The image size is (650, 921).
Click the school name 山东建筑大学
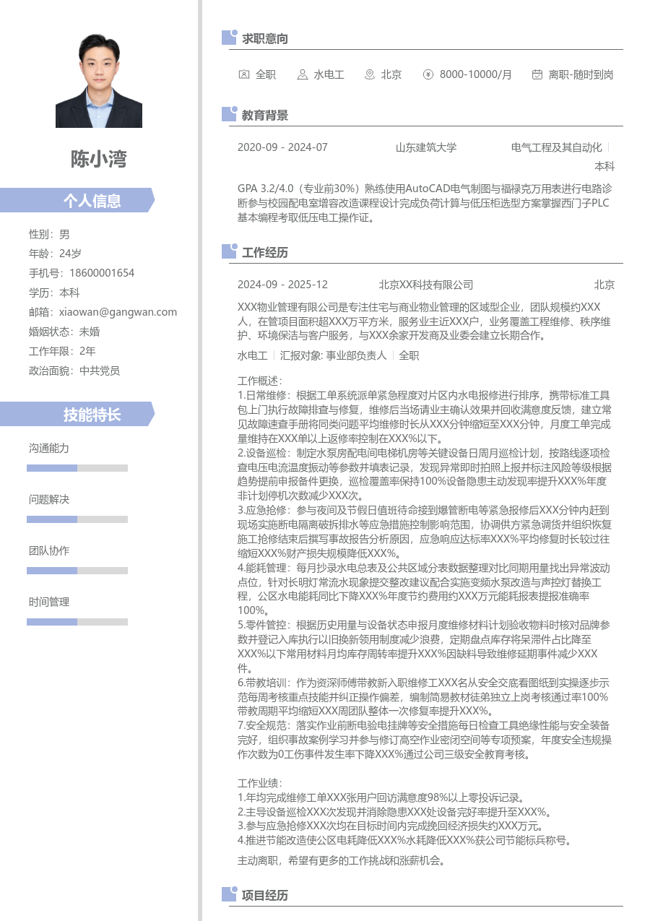[x=426, y=147]
